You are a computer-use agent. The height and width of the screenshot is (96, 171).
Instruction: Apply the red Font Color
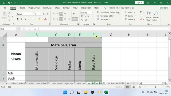pyautogui.click(x=45, y=19)
